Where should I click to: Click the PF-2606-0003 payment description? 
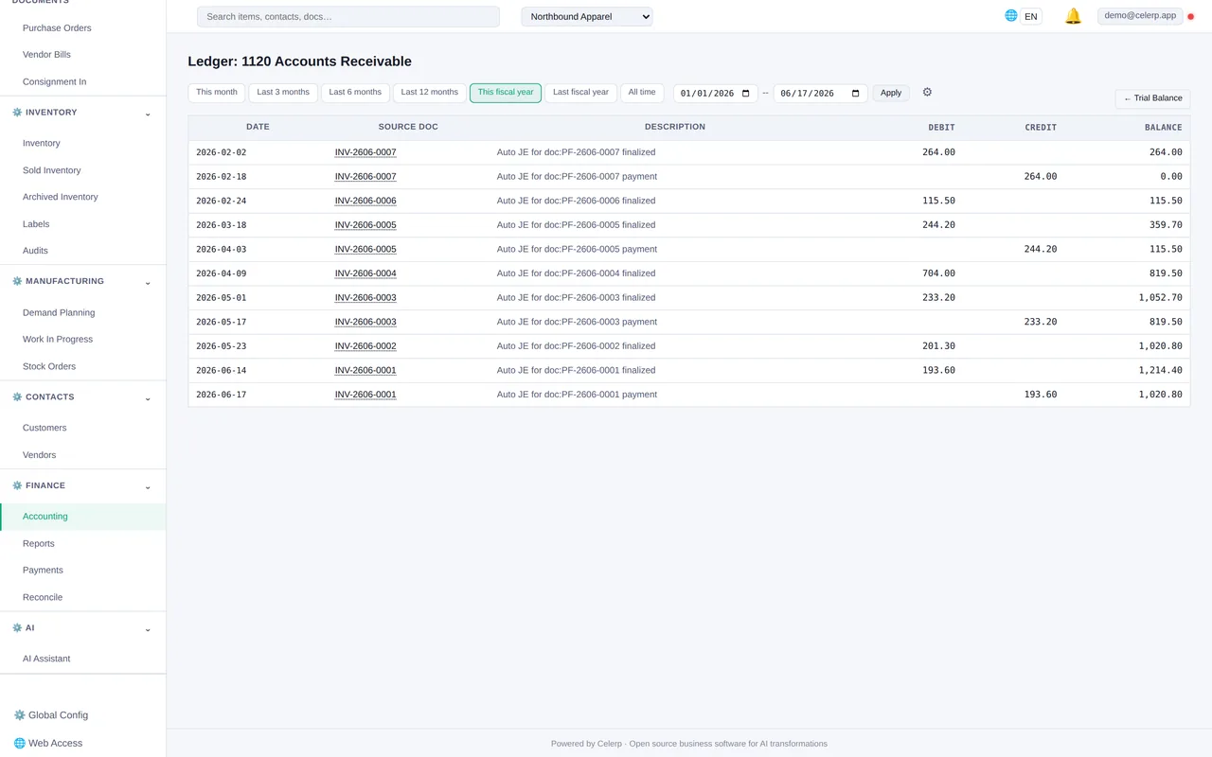pyautogui.click(x=577, y=322)
